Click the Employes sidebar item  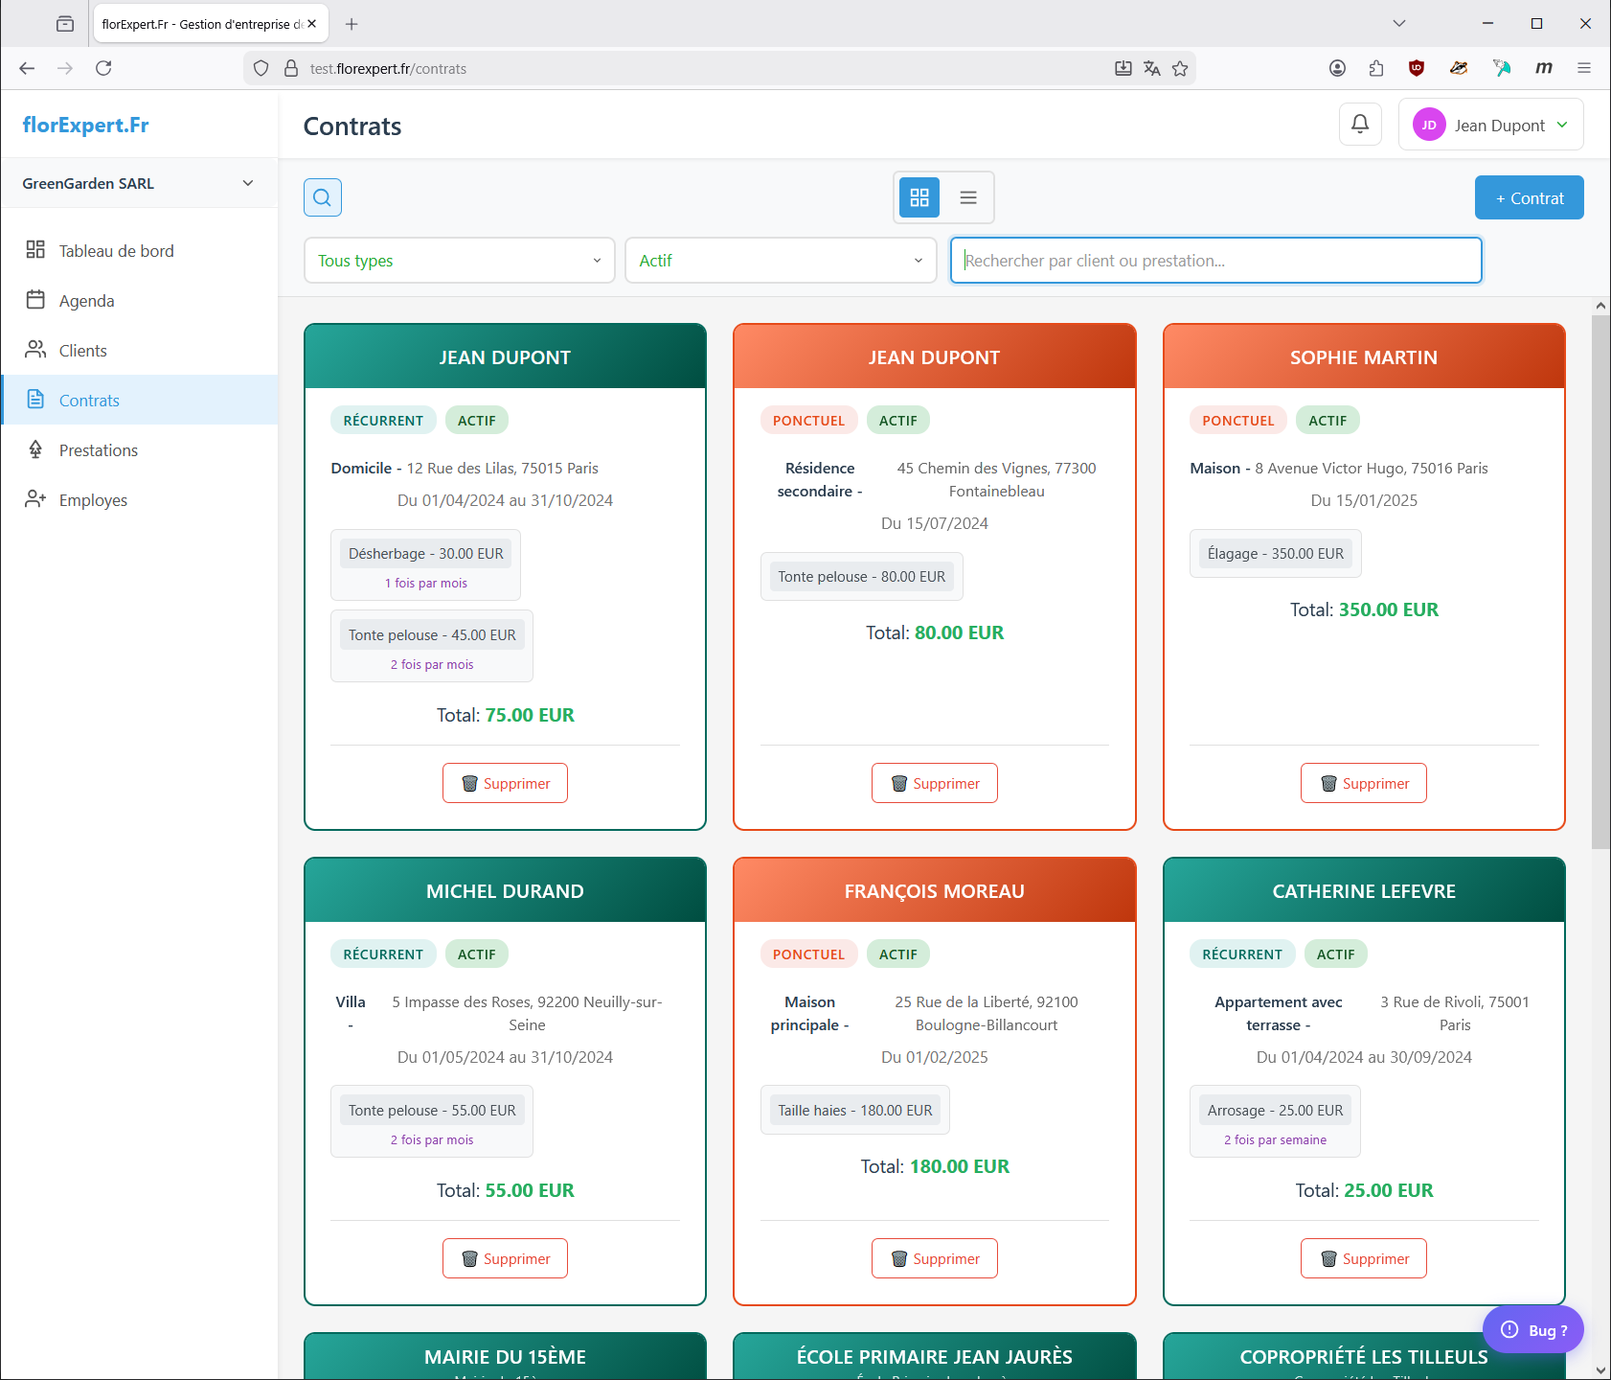[x=93, y=500]
